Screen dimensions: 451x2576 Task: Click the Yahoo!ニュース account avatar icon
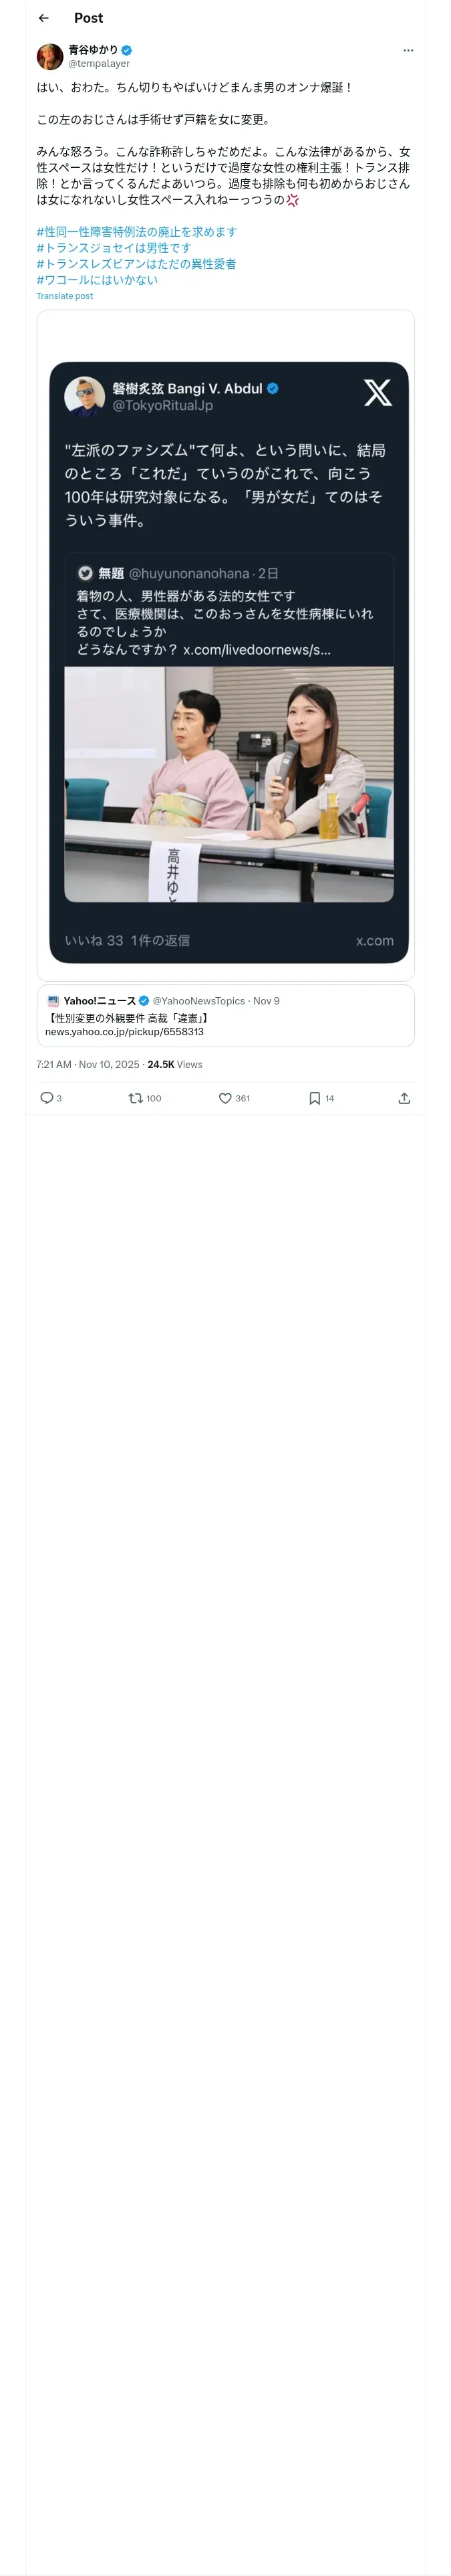[x=53, y=1001]
